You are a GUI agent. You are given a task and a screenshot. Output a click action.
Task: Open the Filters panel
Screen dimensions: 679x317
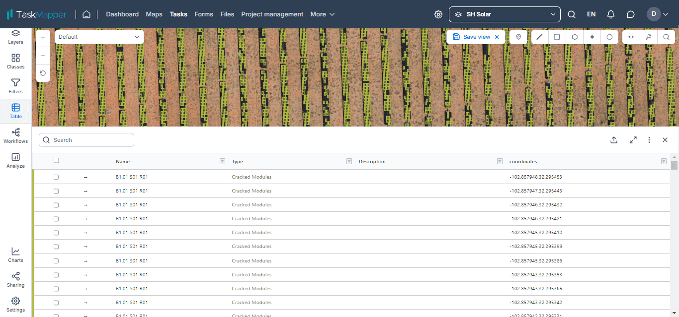(15, 86)
